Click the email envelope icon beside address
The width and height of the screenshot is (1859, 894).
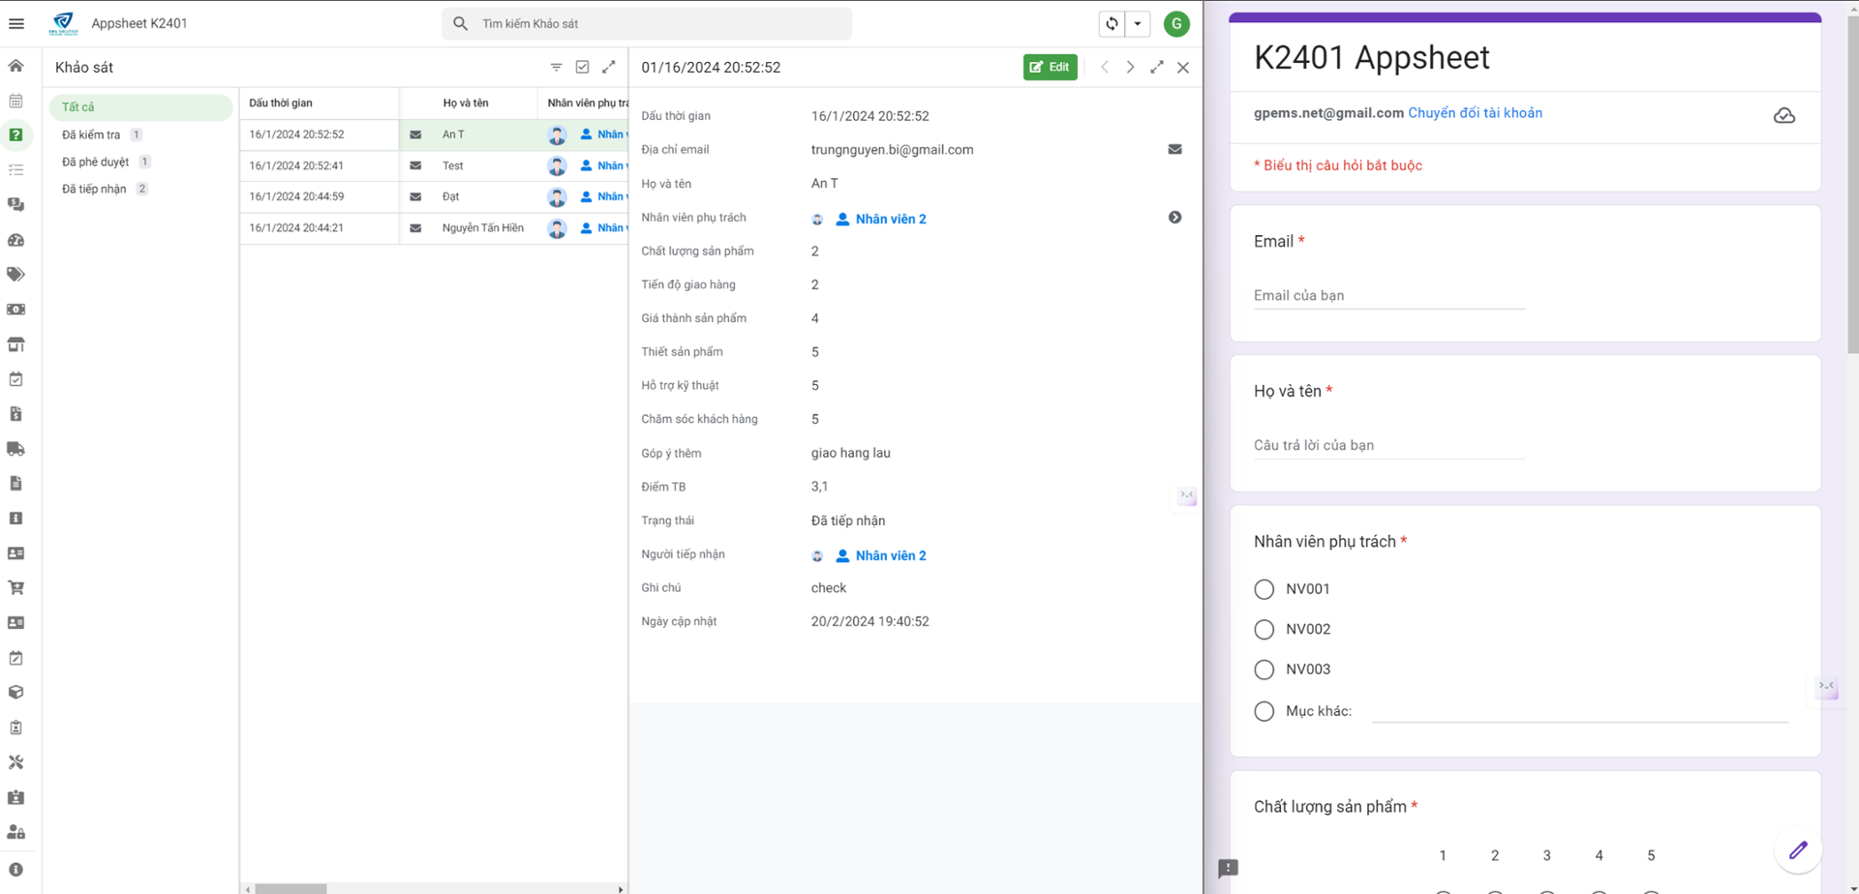(x=1174, y=149)
